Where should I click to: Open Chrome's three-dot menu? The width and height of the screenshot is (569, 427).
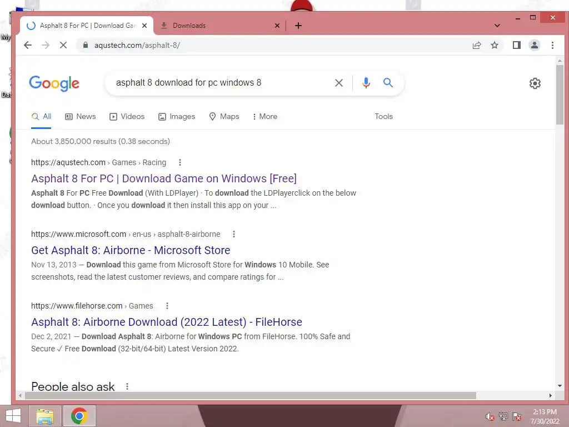(552, 45)
